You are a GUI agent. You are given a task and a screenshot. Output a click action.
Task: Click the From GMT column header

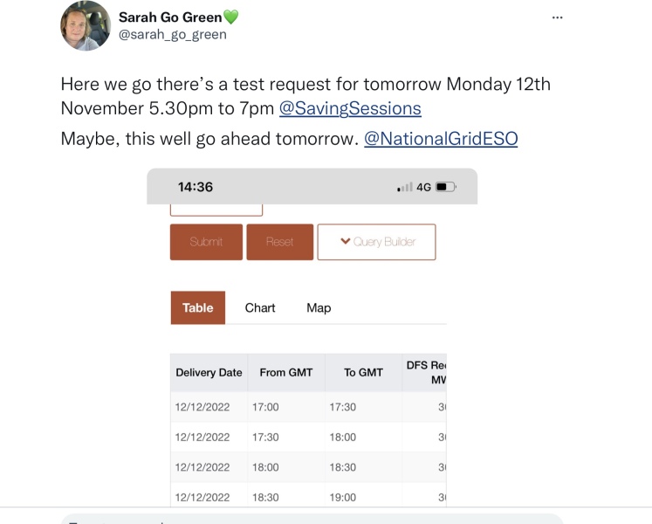285,372
